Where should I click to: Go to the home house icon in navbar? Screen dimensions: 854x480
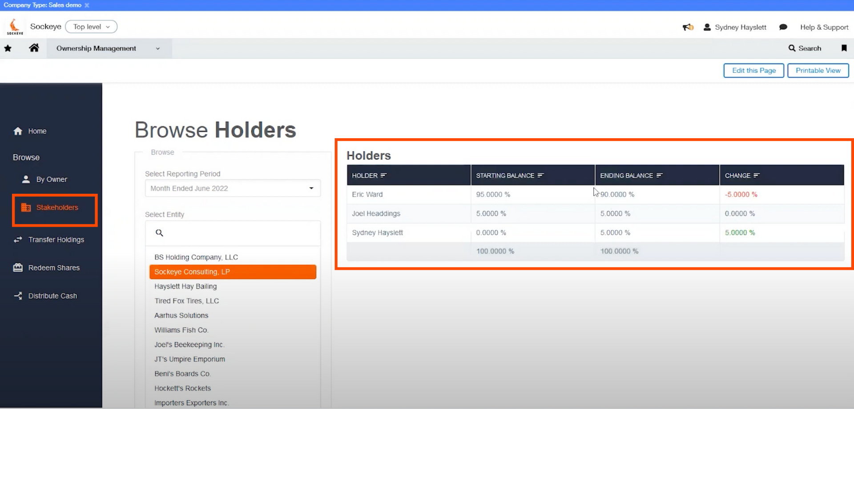click(x=34, y=48)
